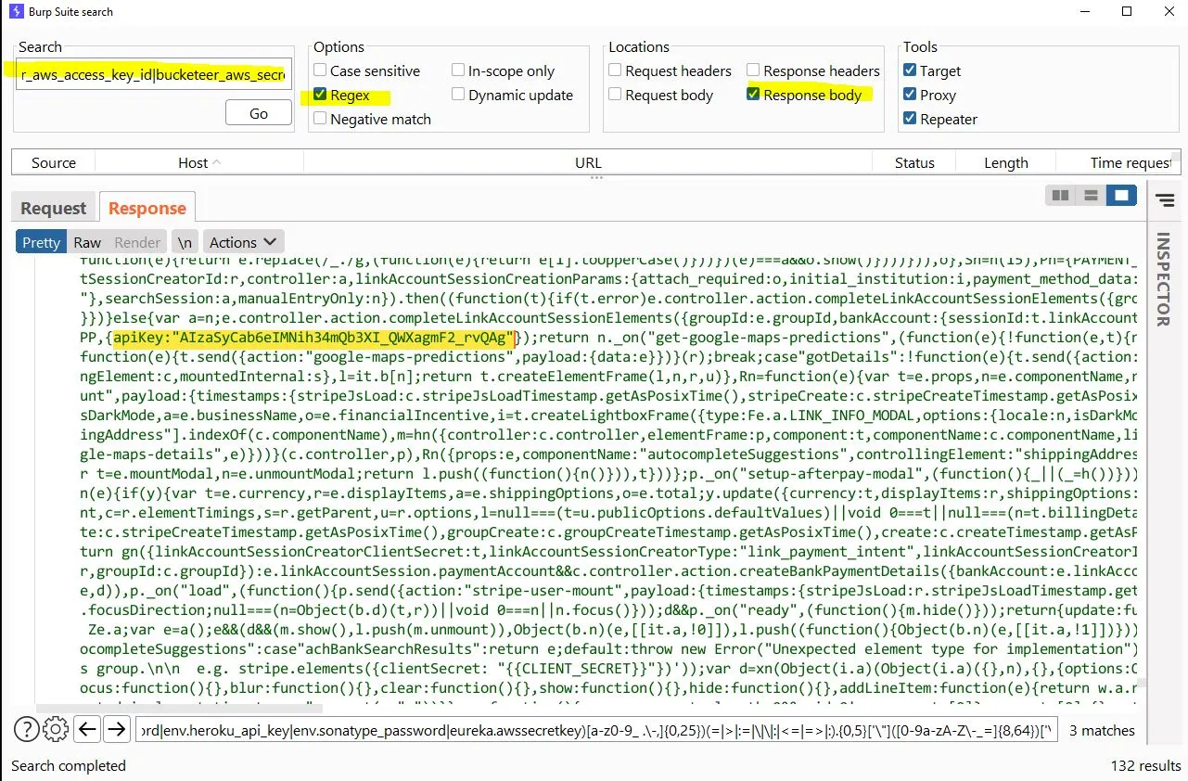This screenshot has width=1188, height=781.
Task: Click the 'Search completed' status text
Action: [69, 765]
